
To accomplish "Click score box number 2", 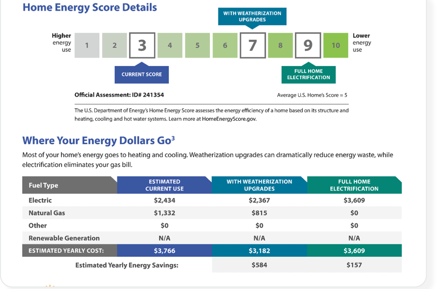I will 115,45.
